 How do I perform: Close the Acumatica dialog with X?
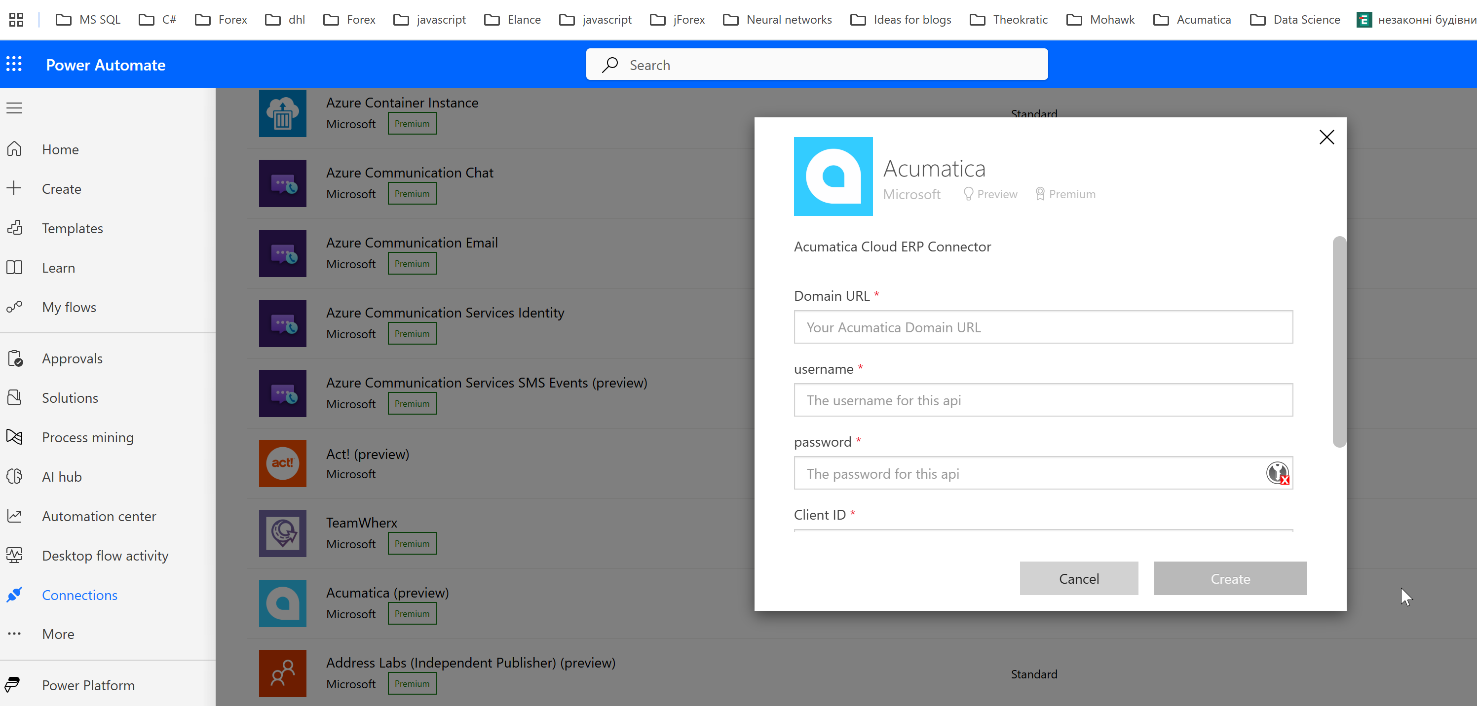pos(1326,137)
